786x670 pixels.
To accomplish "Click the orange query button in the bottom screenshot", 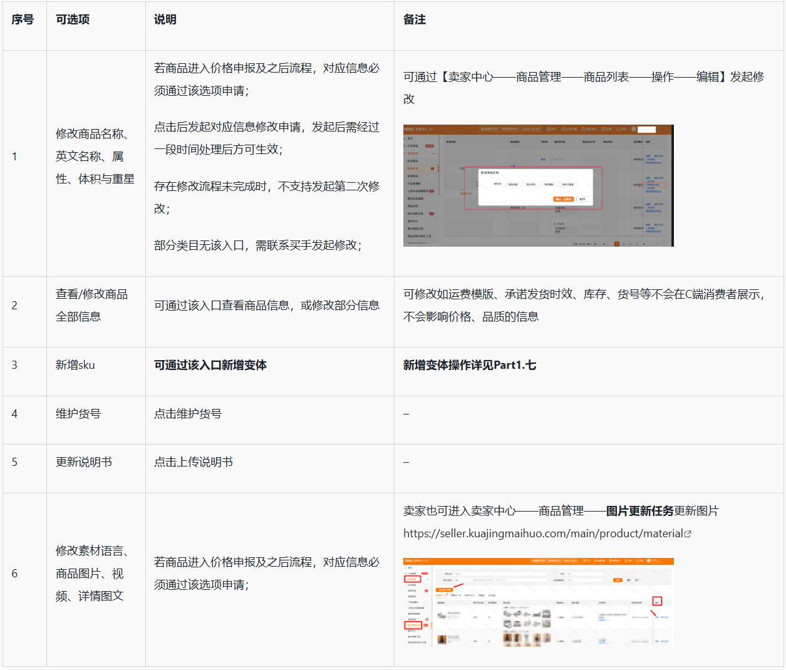I will 618,580.
